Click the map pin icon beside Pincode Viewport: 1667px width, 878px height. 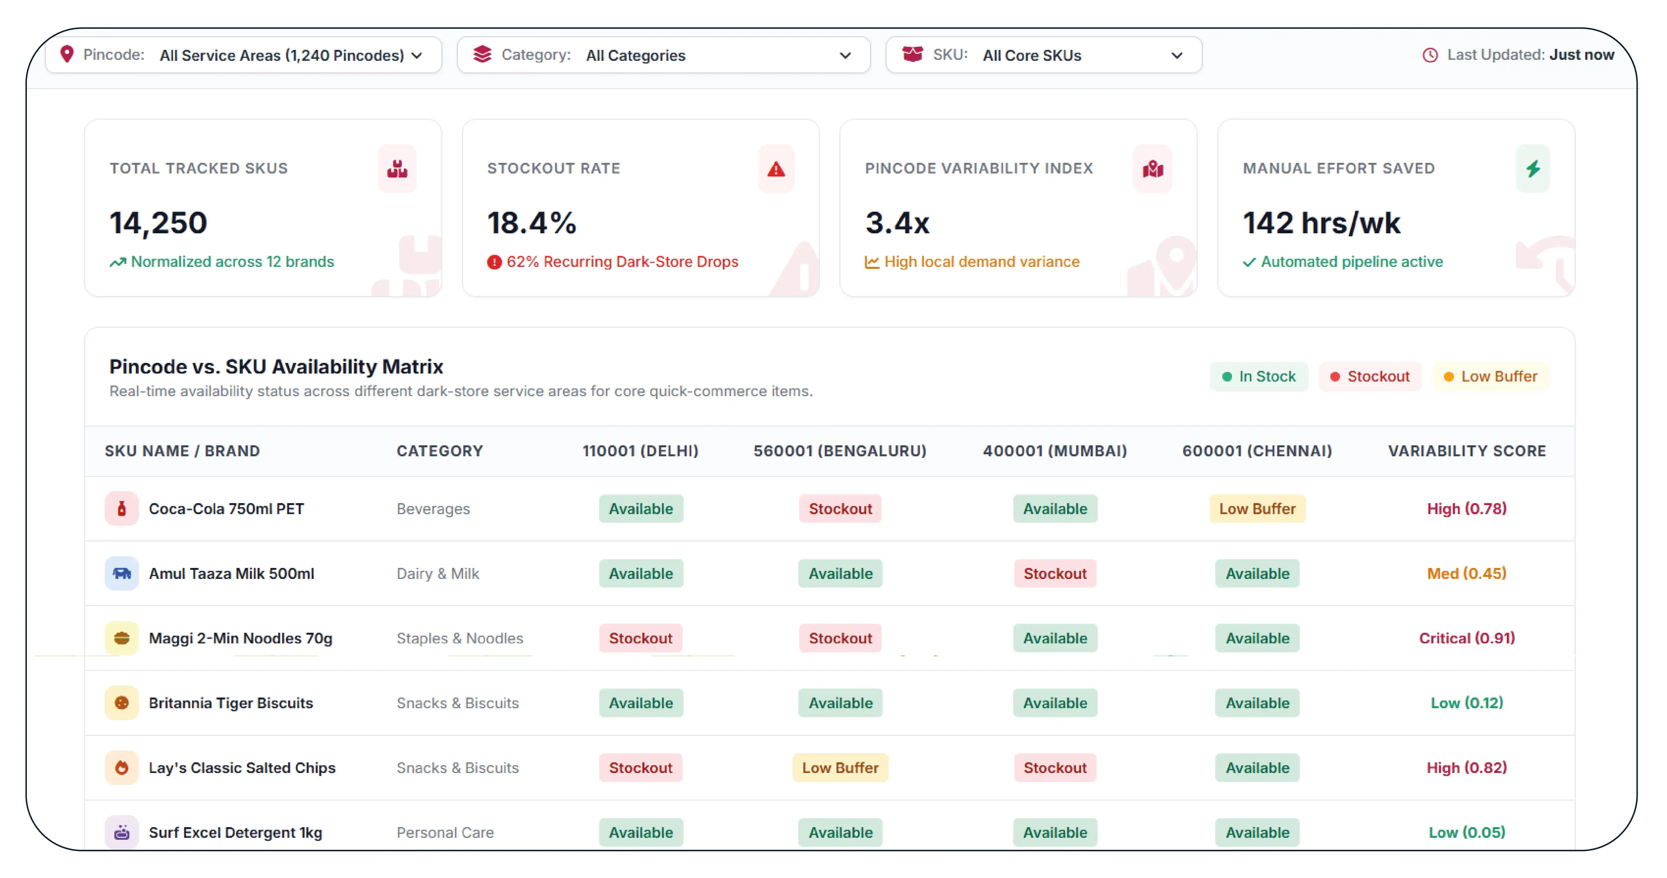pos(67,55)
